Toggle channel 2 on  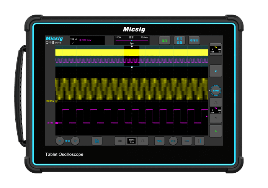coord(216,71)
